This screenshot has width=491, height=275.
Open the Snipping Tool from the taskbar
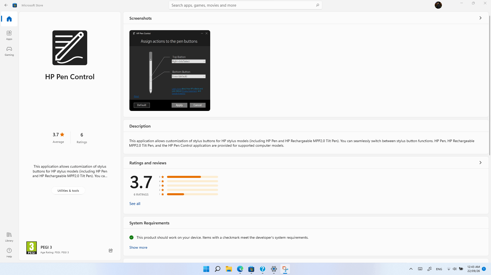(x=285, y=269)
